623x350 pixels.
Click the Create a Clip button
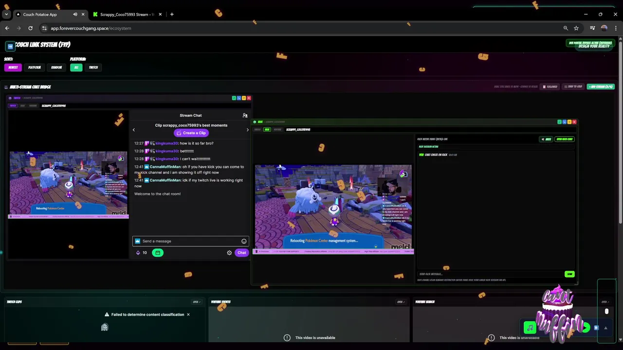click(x=191, y=133)
